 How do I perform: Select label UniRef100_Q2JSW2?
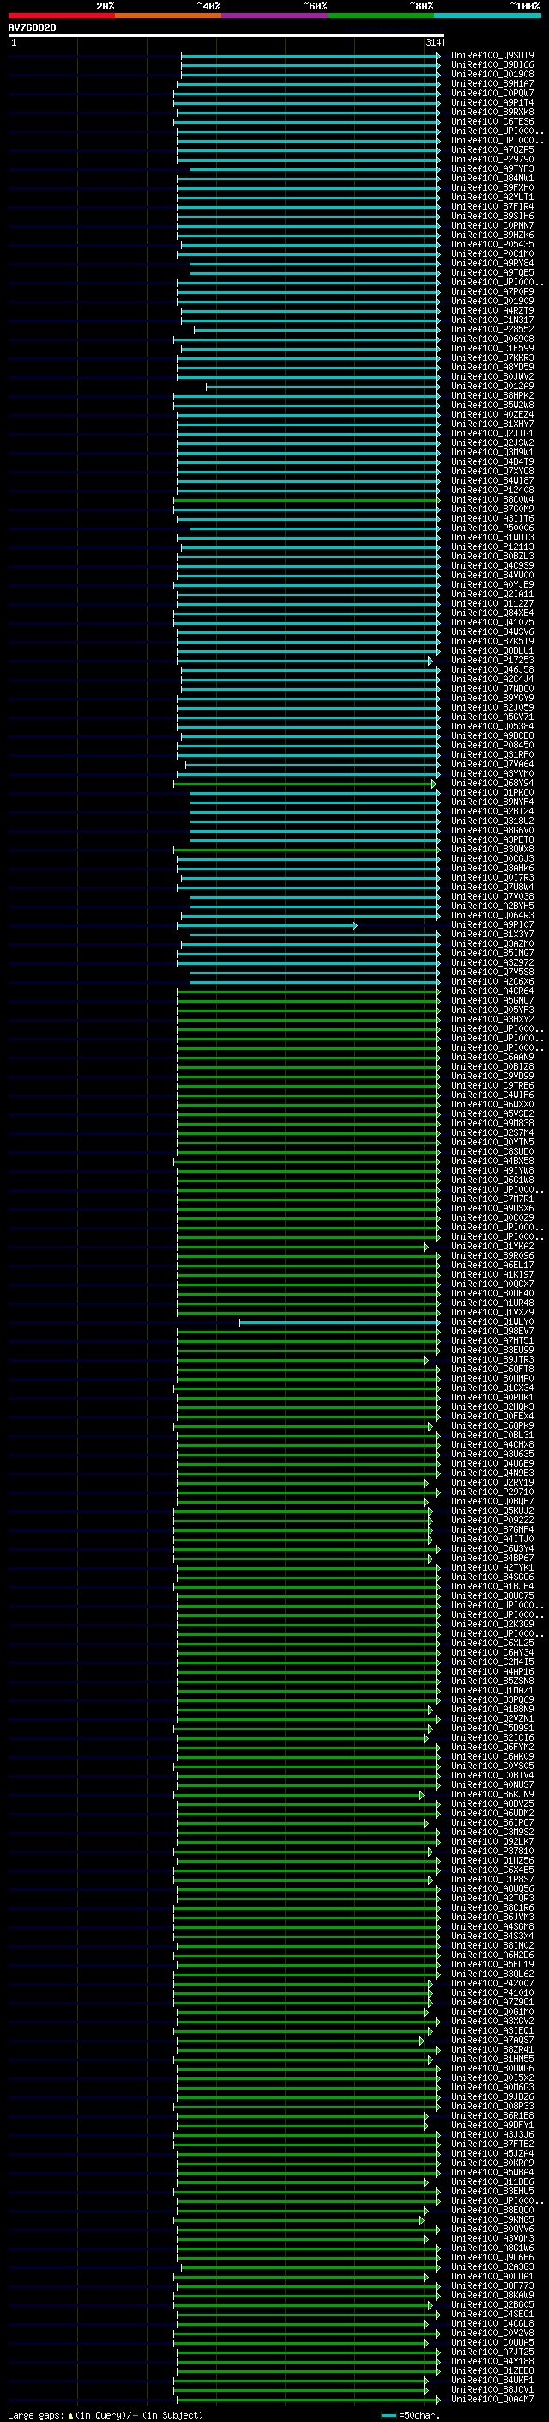click(492, 442)
